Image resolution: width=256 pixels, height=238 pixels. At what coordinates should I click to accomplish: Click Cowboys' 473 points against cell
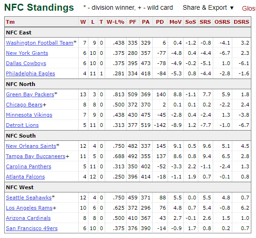click(x=146, y=63)
